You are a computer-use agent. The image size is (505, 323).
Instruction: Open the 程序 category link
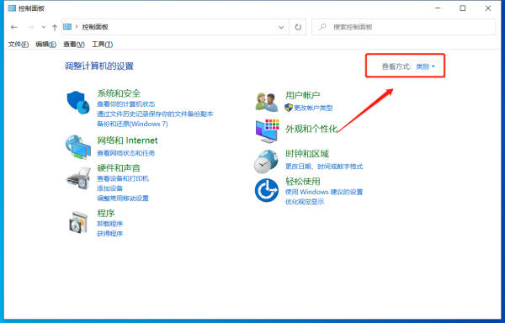click(x=106, y=213)
